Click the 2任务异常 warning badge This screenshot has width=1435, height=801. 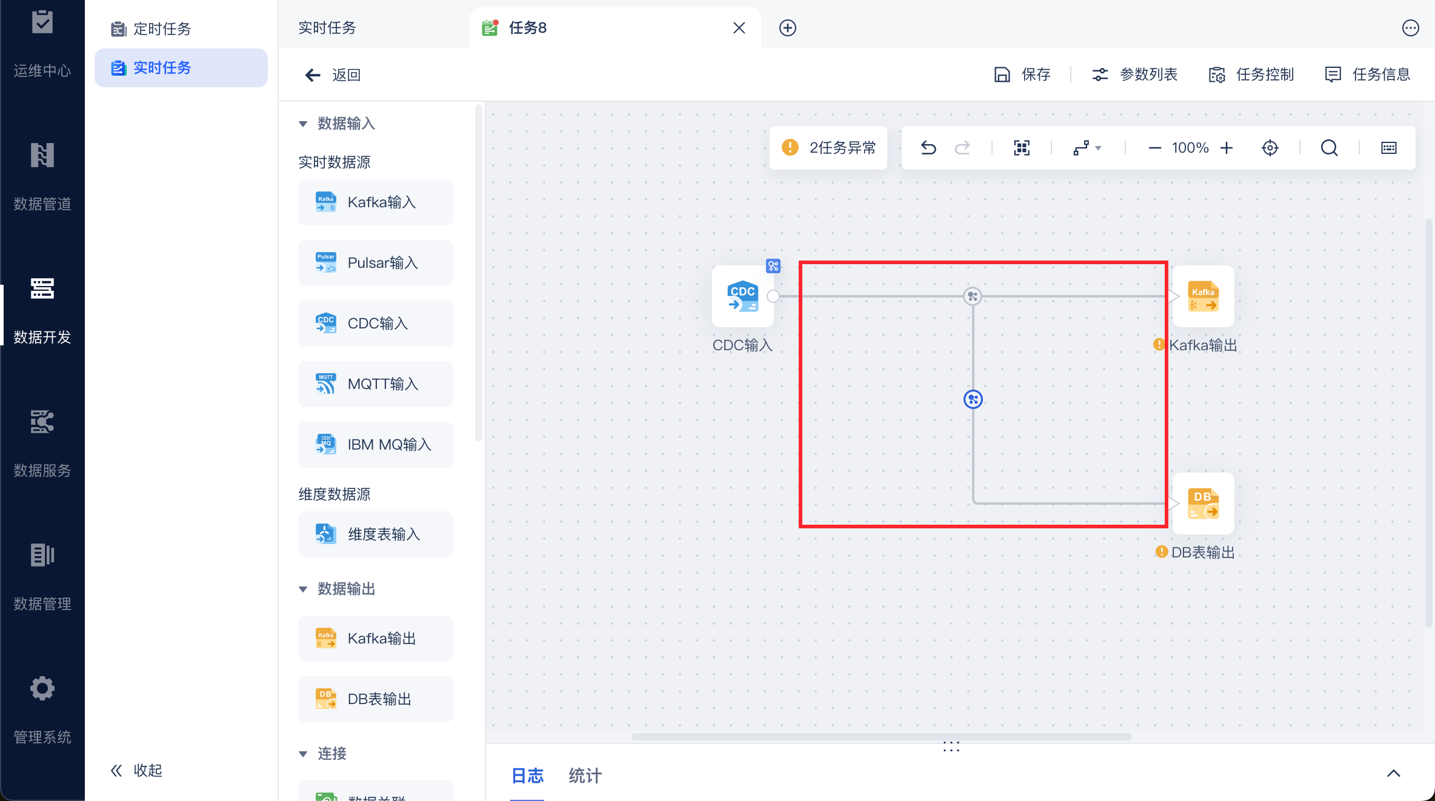[828, 148]
